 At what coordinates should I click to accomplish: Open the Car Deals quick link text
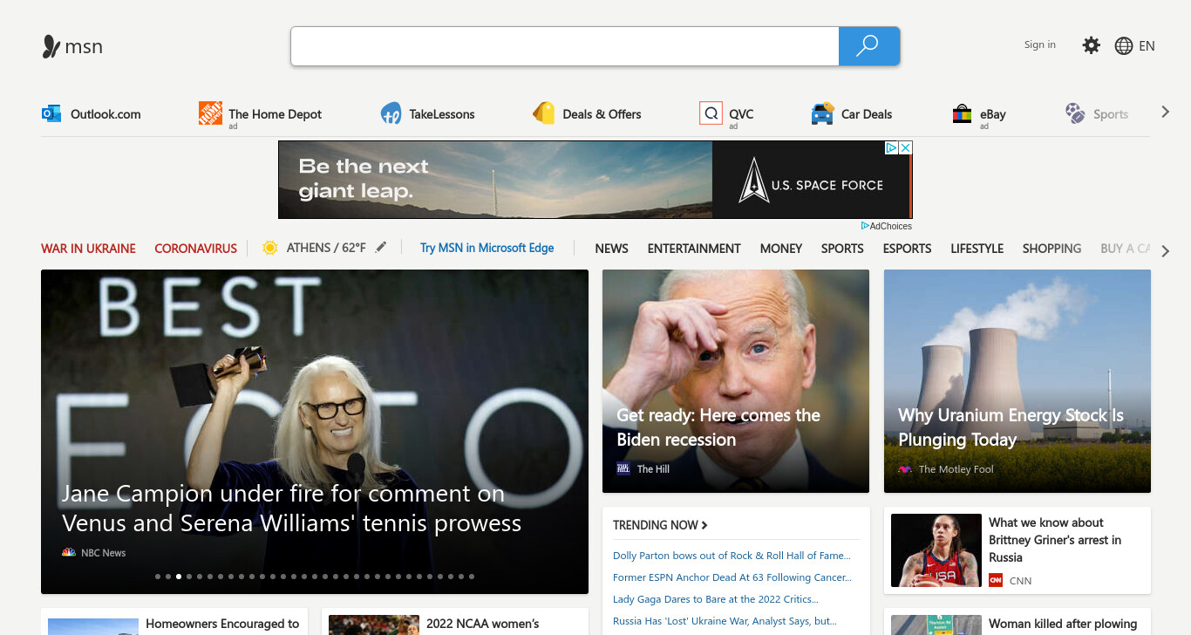point(867,114)
